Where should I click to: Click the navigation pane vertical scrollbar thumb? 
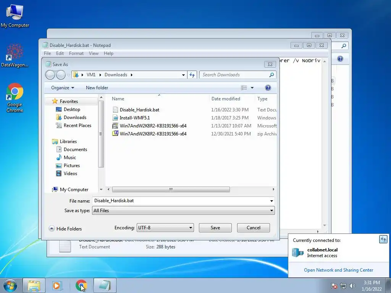pos(101,134)
